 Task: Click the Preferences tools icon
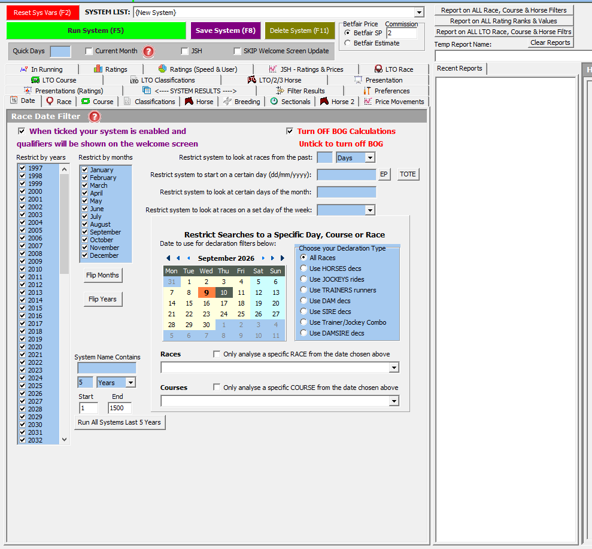point(367,90)
